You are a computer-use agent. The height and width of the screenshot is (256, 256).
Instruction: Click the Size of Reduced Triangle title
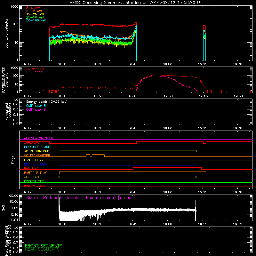(81, 198)
